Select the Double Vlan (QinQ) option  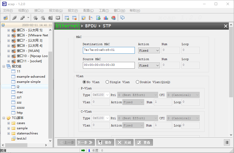[137, 82]
